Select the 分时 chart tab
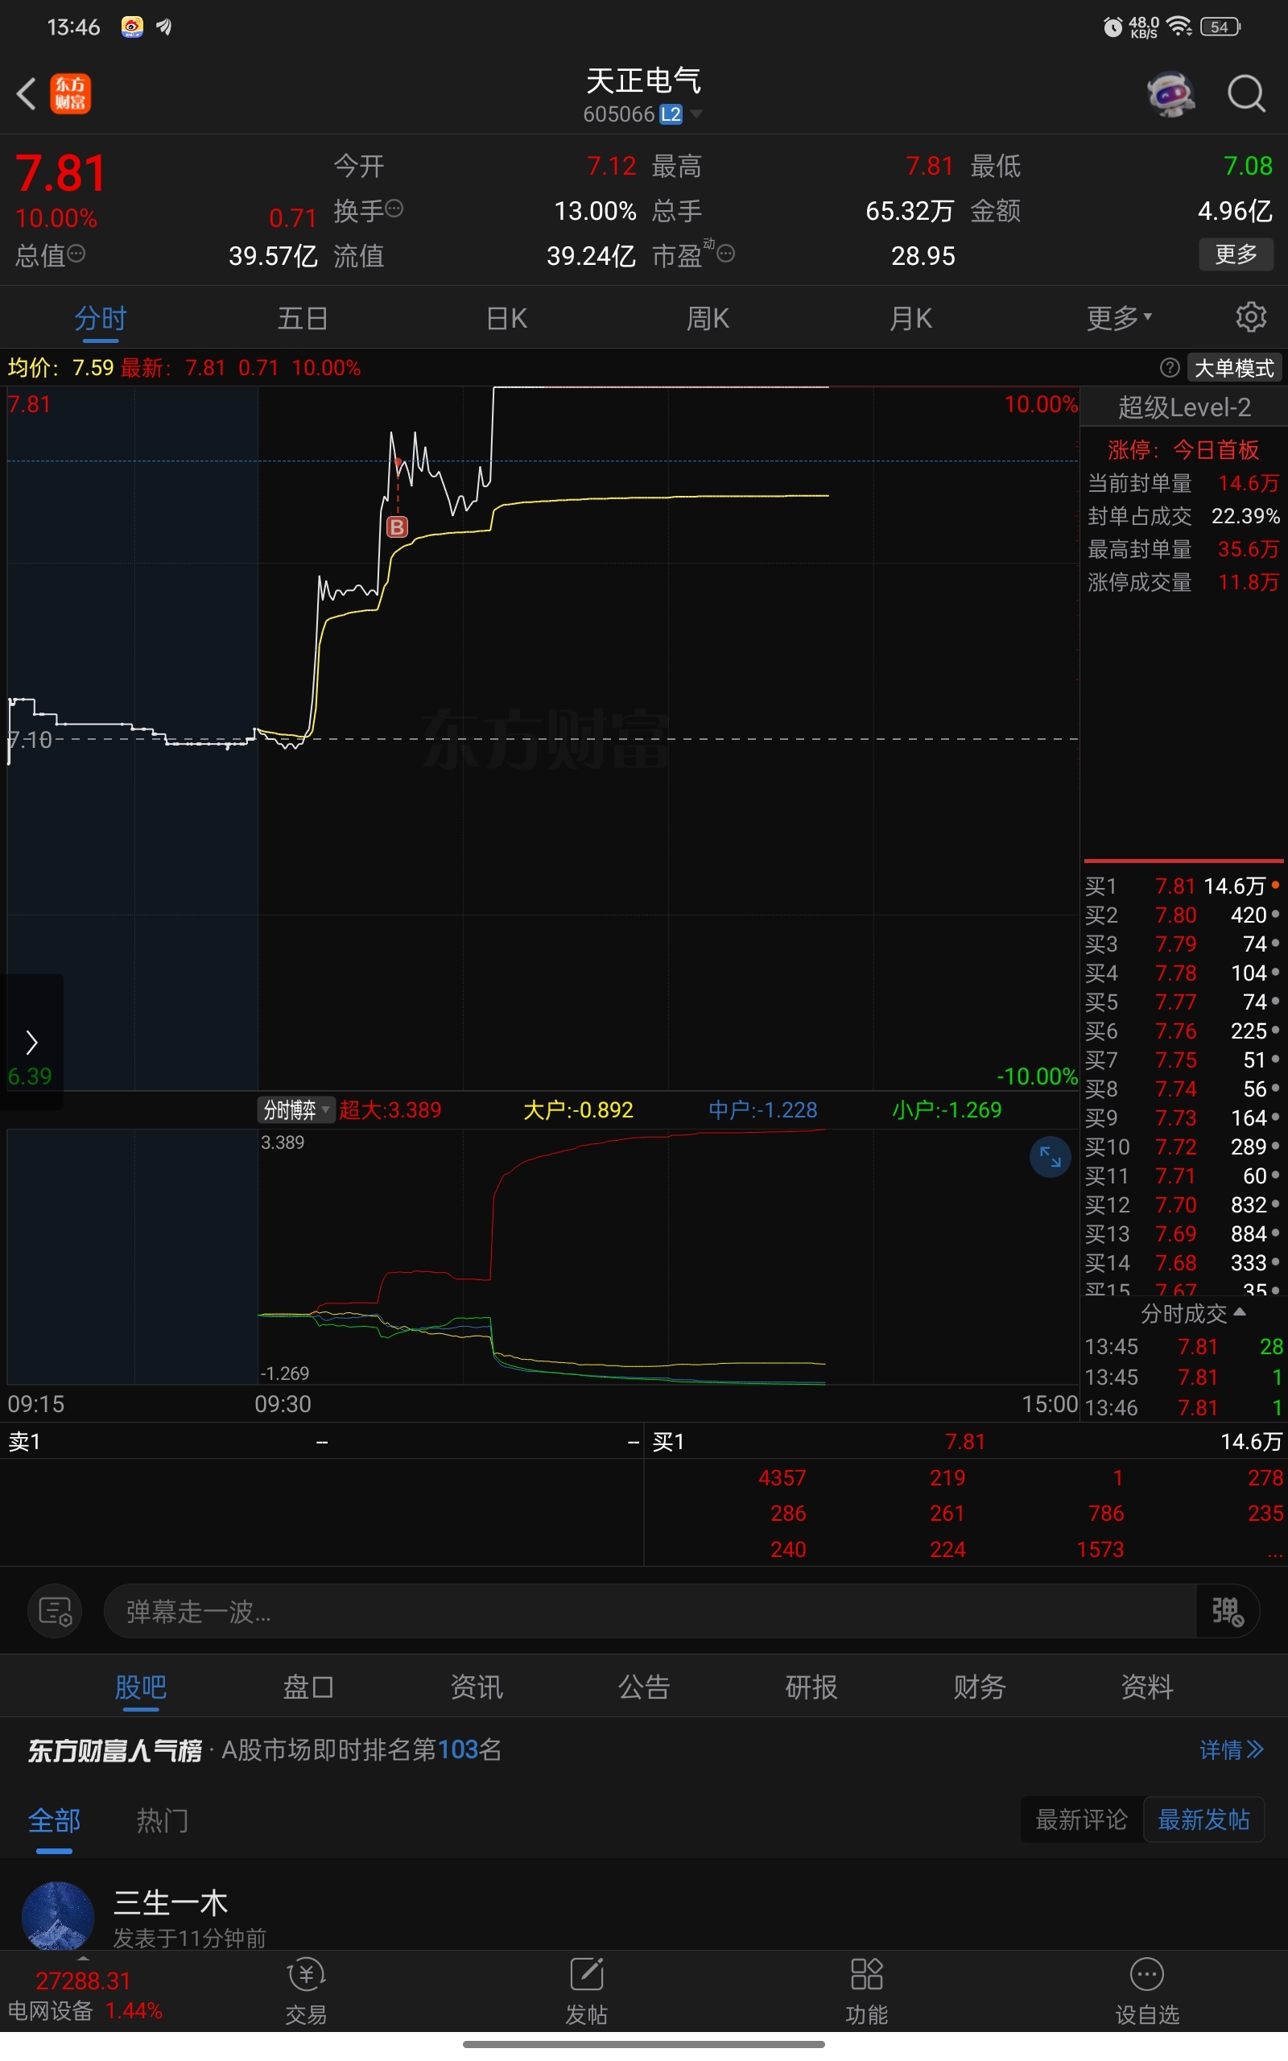Screen dimensions: 1288x2061 (101, 318)
